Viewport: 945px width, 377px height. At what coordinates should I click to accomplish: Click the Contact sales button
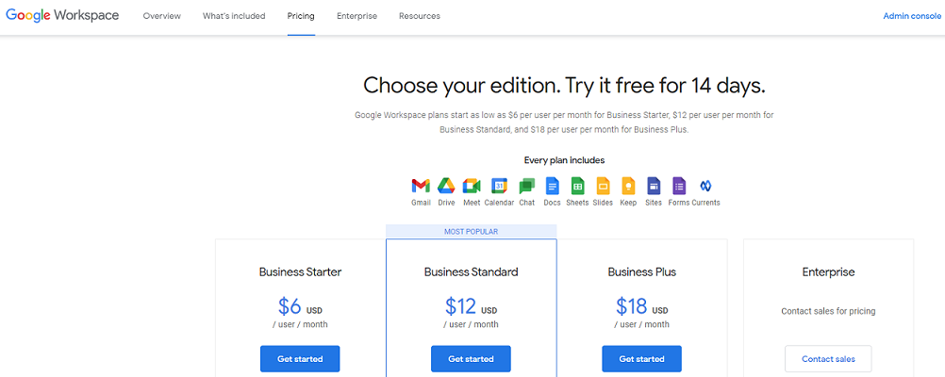pos(828,359)
